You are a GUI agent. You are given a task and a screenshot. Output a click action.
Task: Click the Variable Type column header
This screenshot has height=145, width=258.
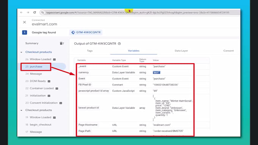(119, 60)
